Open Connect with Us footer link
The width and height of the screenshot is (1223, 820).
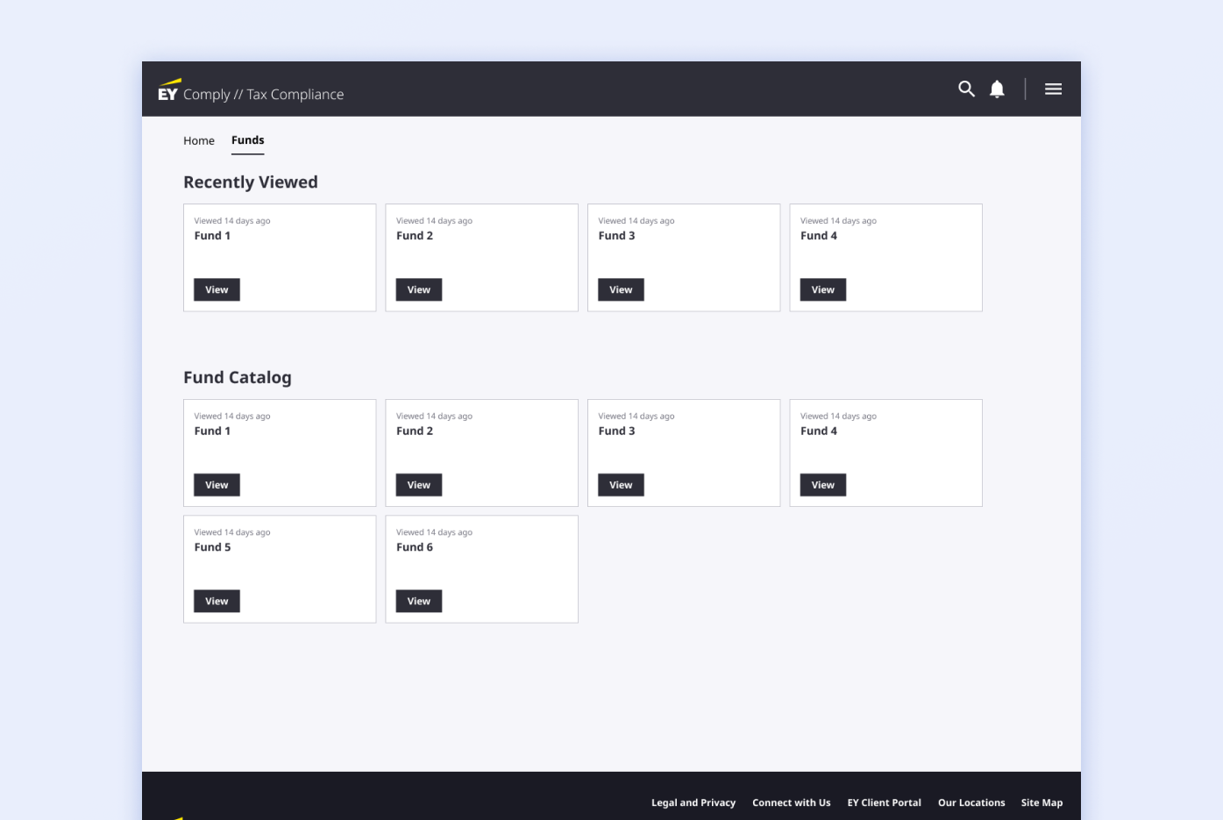pos(791,802)
